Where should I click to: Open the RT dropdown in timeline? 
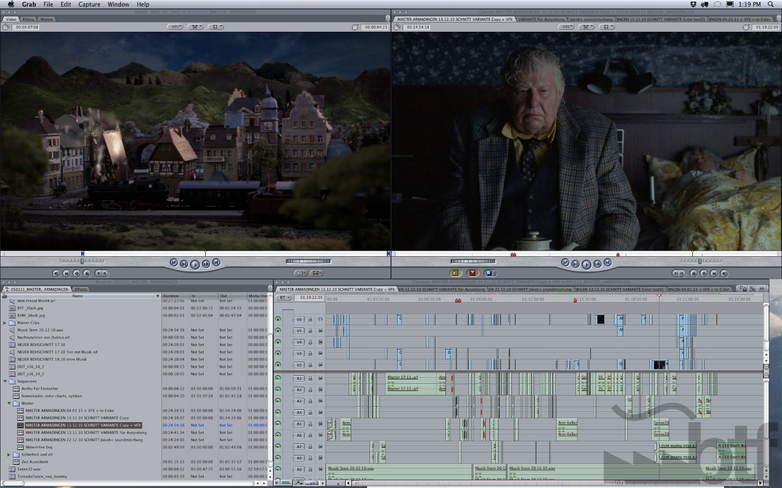pyautogui.click(x=284, y=298)
